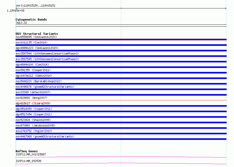The height and width of the screenshot is (167, 234).
Task: Click the magenta line of IGSF11|NM_001015887
Action: pyautogui.click(x=121, y=157)
